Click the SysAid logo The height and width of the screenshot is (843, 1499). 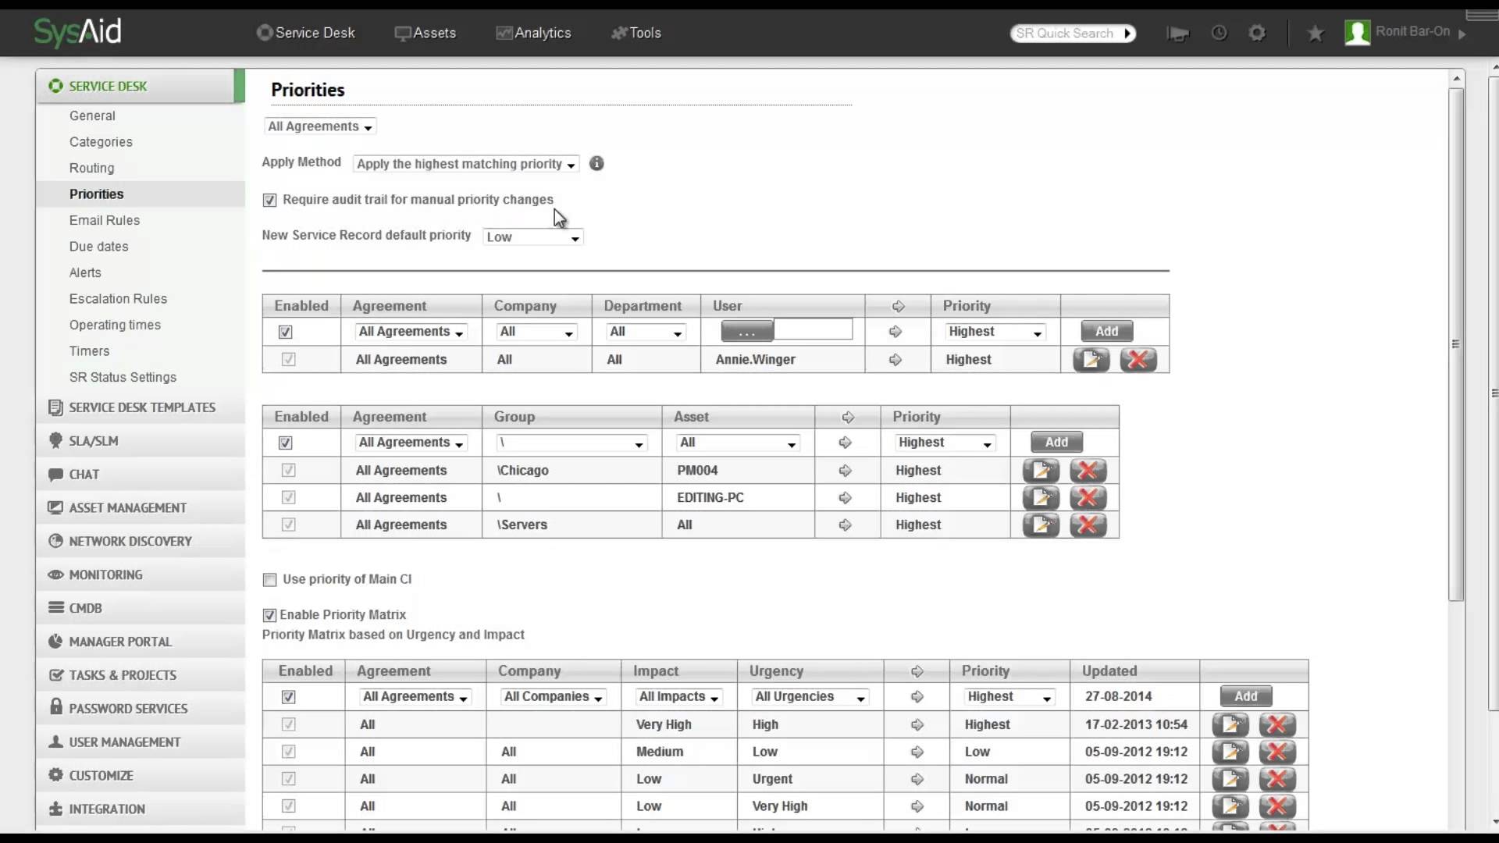(77, 32)
